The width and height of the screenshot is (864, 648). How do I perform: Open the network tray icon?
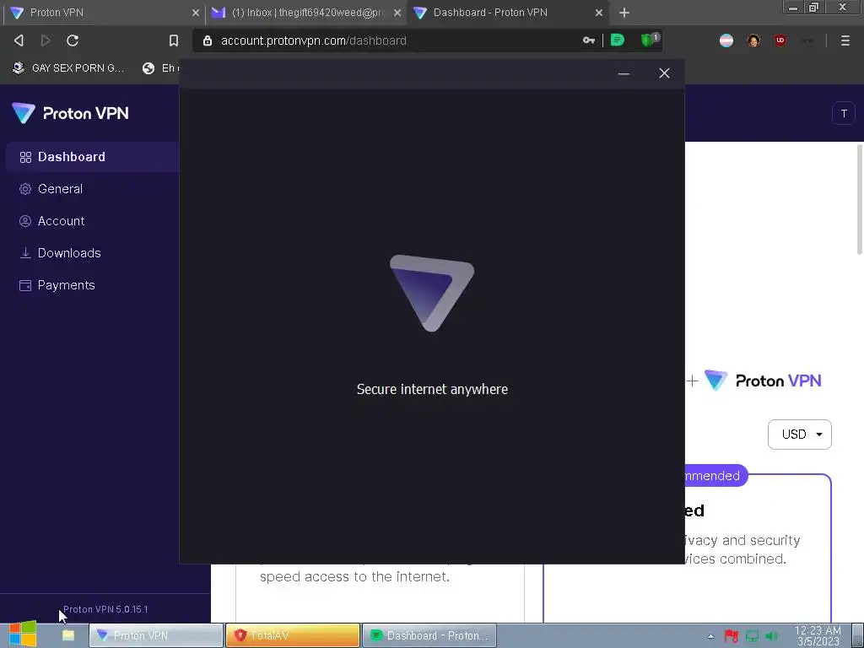[752, 636]
